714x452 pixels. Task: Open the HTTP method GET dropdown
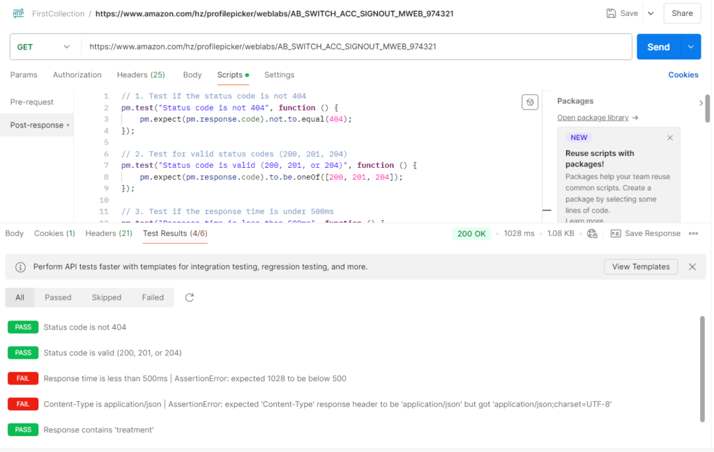click(x=43, y=47)
